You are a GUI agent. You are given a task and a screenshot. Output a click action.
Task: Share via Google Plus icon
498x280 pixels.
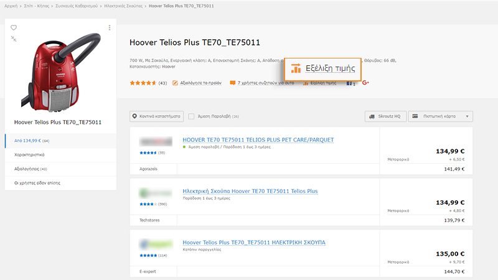pyautogui.click(x=365, y=83)
